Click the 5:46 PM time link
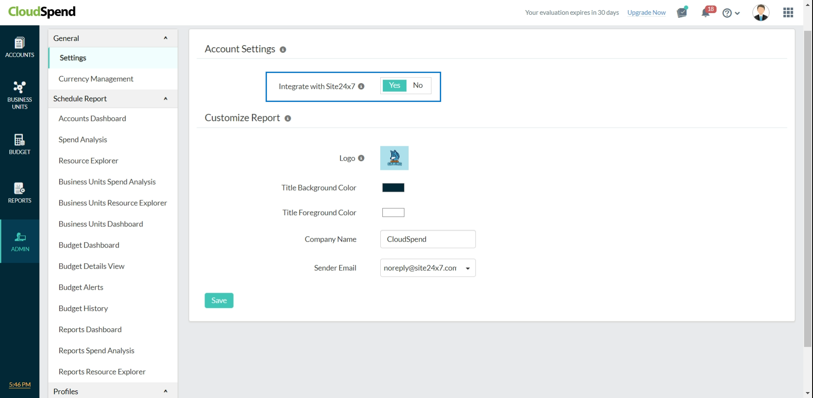 click(x=20, y=384)
